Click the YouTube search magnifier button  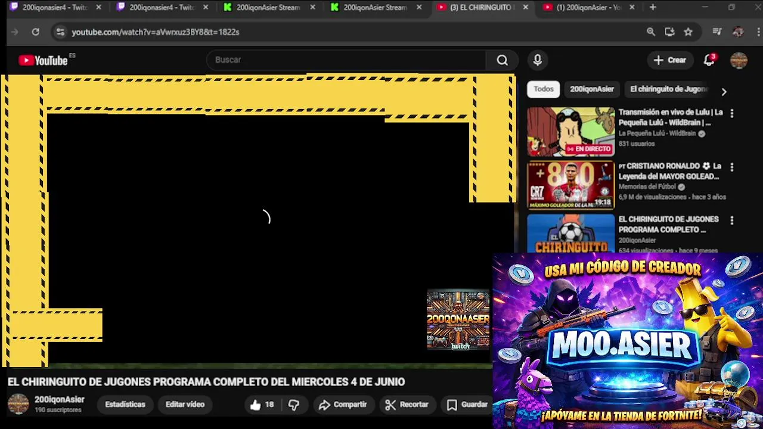coord(502,60)
